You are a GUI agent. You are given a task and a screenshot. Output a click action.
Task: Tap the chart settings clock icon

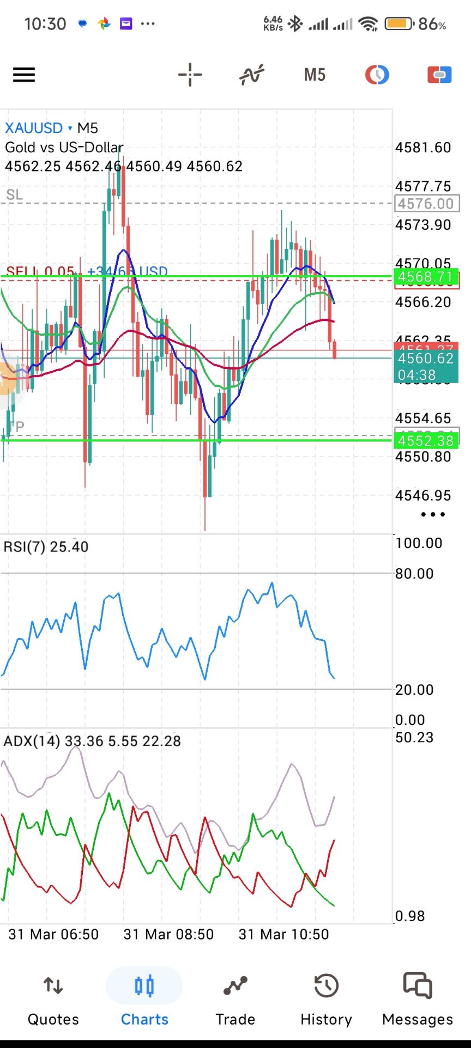tap(377, 75)
